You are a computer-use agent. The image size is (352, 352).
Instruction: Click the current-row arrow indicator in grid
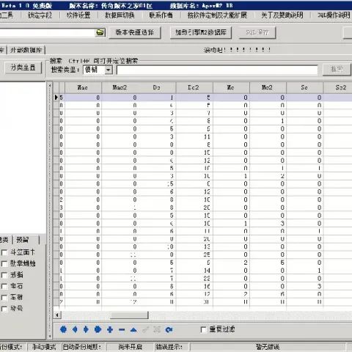[56, 98]
